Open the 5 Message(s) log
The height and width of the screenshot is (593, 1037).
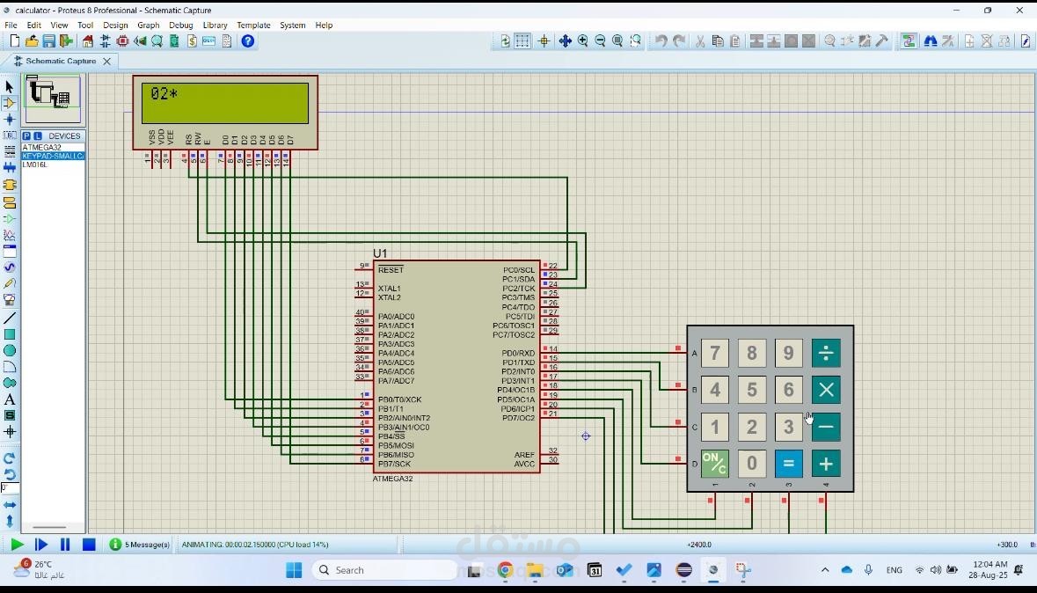[x=140, y=545]
